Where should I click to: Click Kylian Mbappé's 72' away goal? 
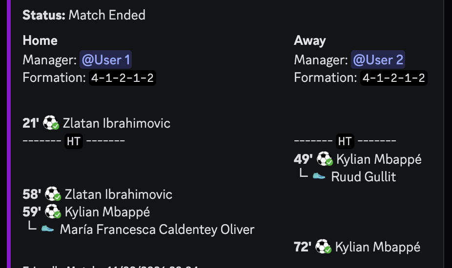click(377, 247)
